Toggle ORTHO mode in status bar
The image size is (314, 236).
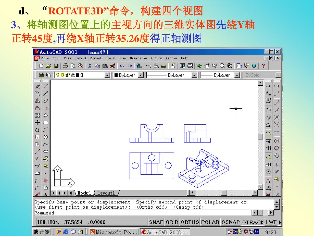coord(190,222)
